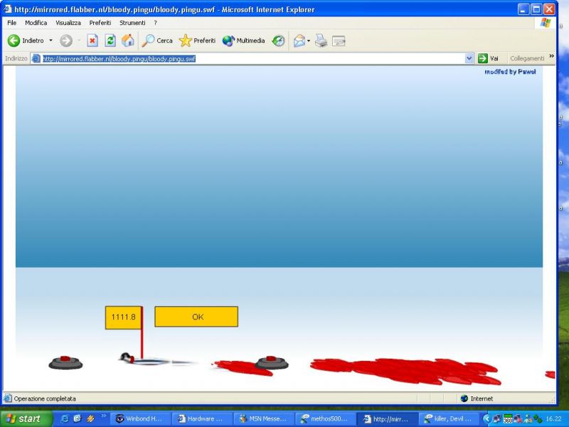Refresh the page using the green arrows icon
This screenshot has height=427, width=569.
(x=110, y=41)
